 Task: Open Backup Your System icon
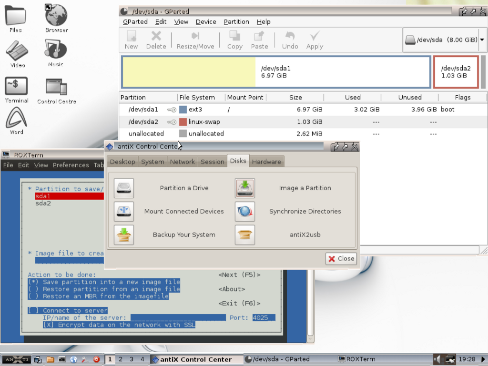124,234
